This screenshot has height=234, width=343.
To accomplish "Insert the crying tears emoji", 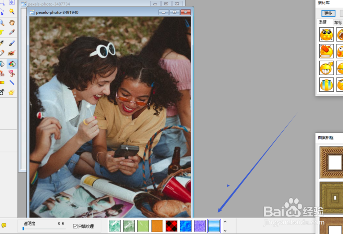I will [327, 84].
